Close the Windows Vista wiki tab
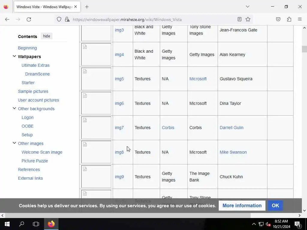The image size is (307, 230). [76, 7]
